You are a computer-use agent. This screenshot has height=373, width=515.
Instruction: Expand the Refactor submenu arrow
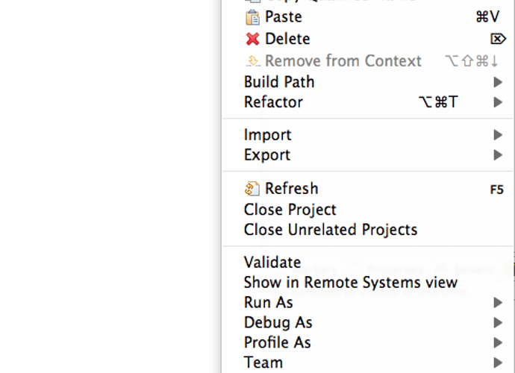point(498,102)
